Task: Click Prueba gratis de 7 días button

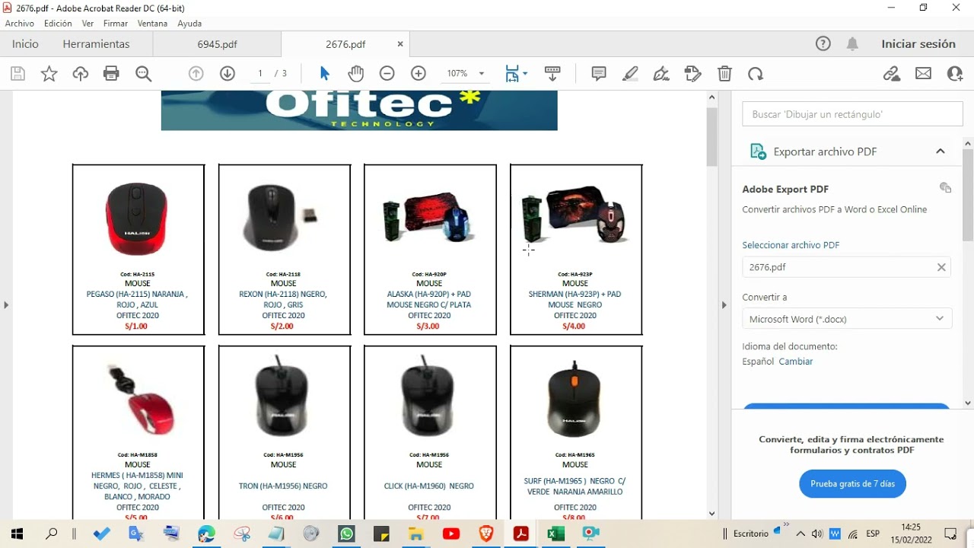Action: click(852, 483)
